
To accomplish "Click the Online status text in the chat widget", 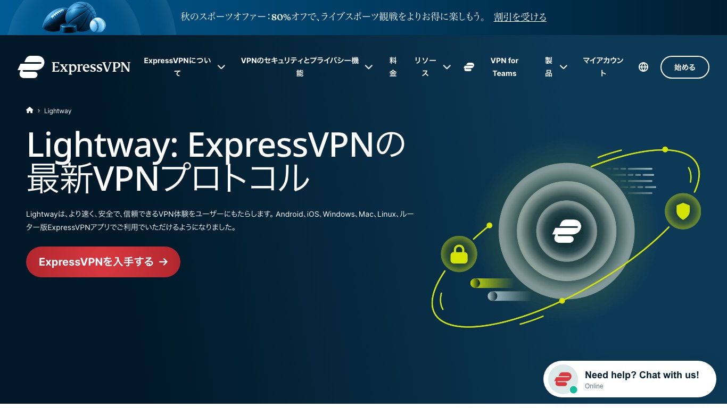I will point(594,386).
